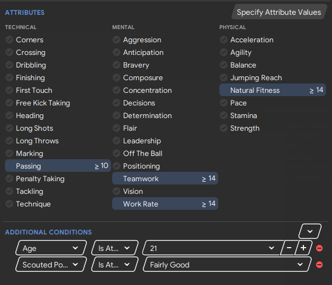
Task: Tick the Corners attribute check icon
Action: click(x=9, y=40)
